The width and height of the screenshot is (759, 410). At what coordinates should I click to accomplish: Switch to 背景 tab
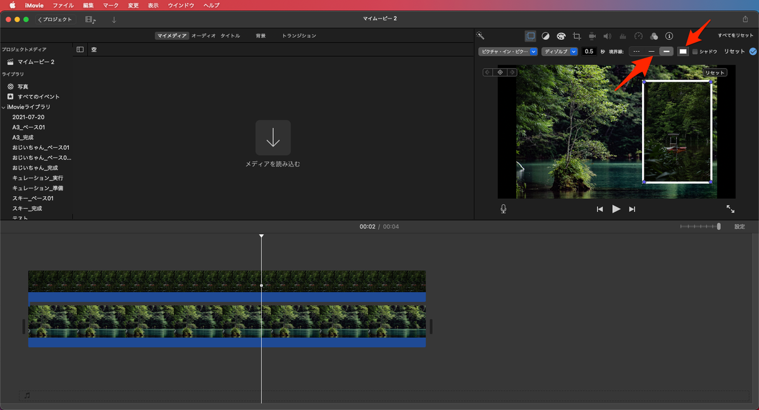coord(261,36)
